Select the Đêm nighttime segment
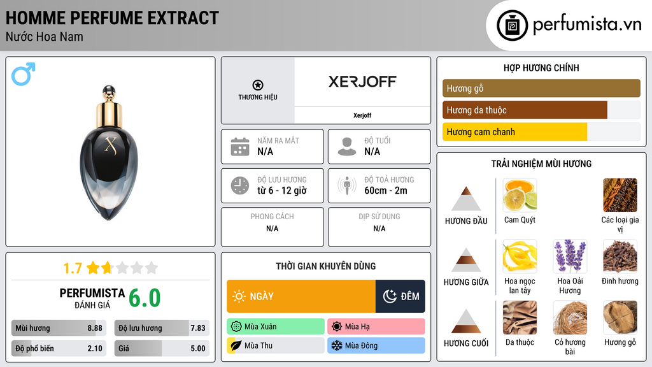 point(400,296)
